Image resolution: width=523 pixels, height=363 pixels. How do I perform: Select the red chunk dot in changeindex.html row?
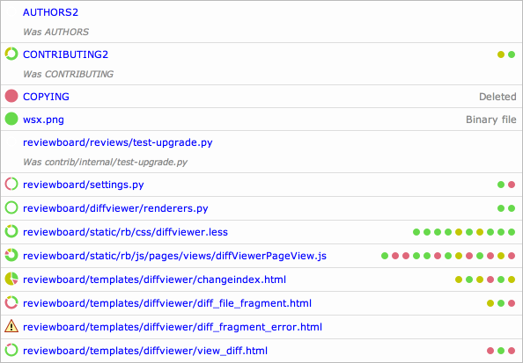(490, 280)
